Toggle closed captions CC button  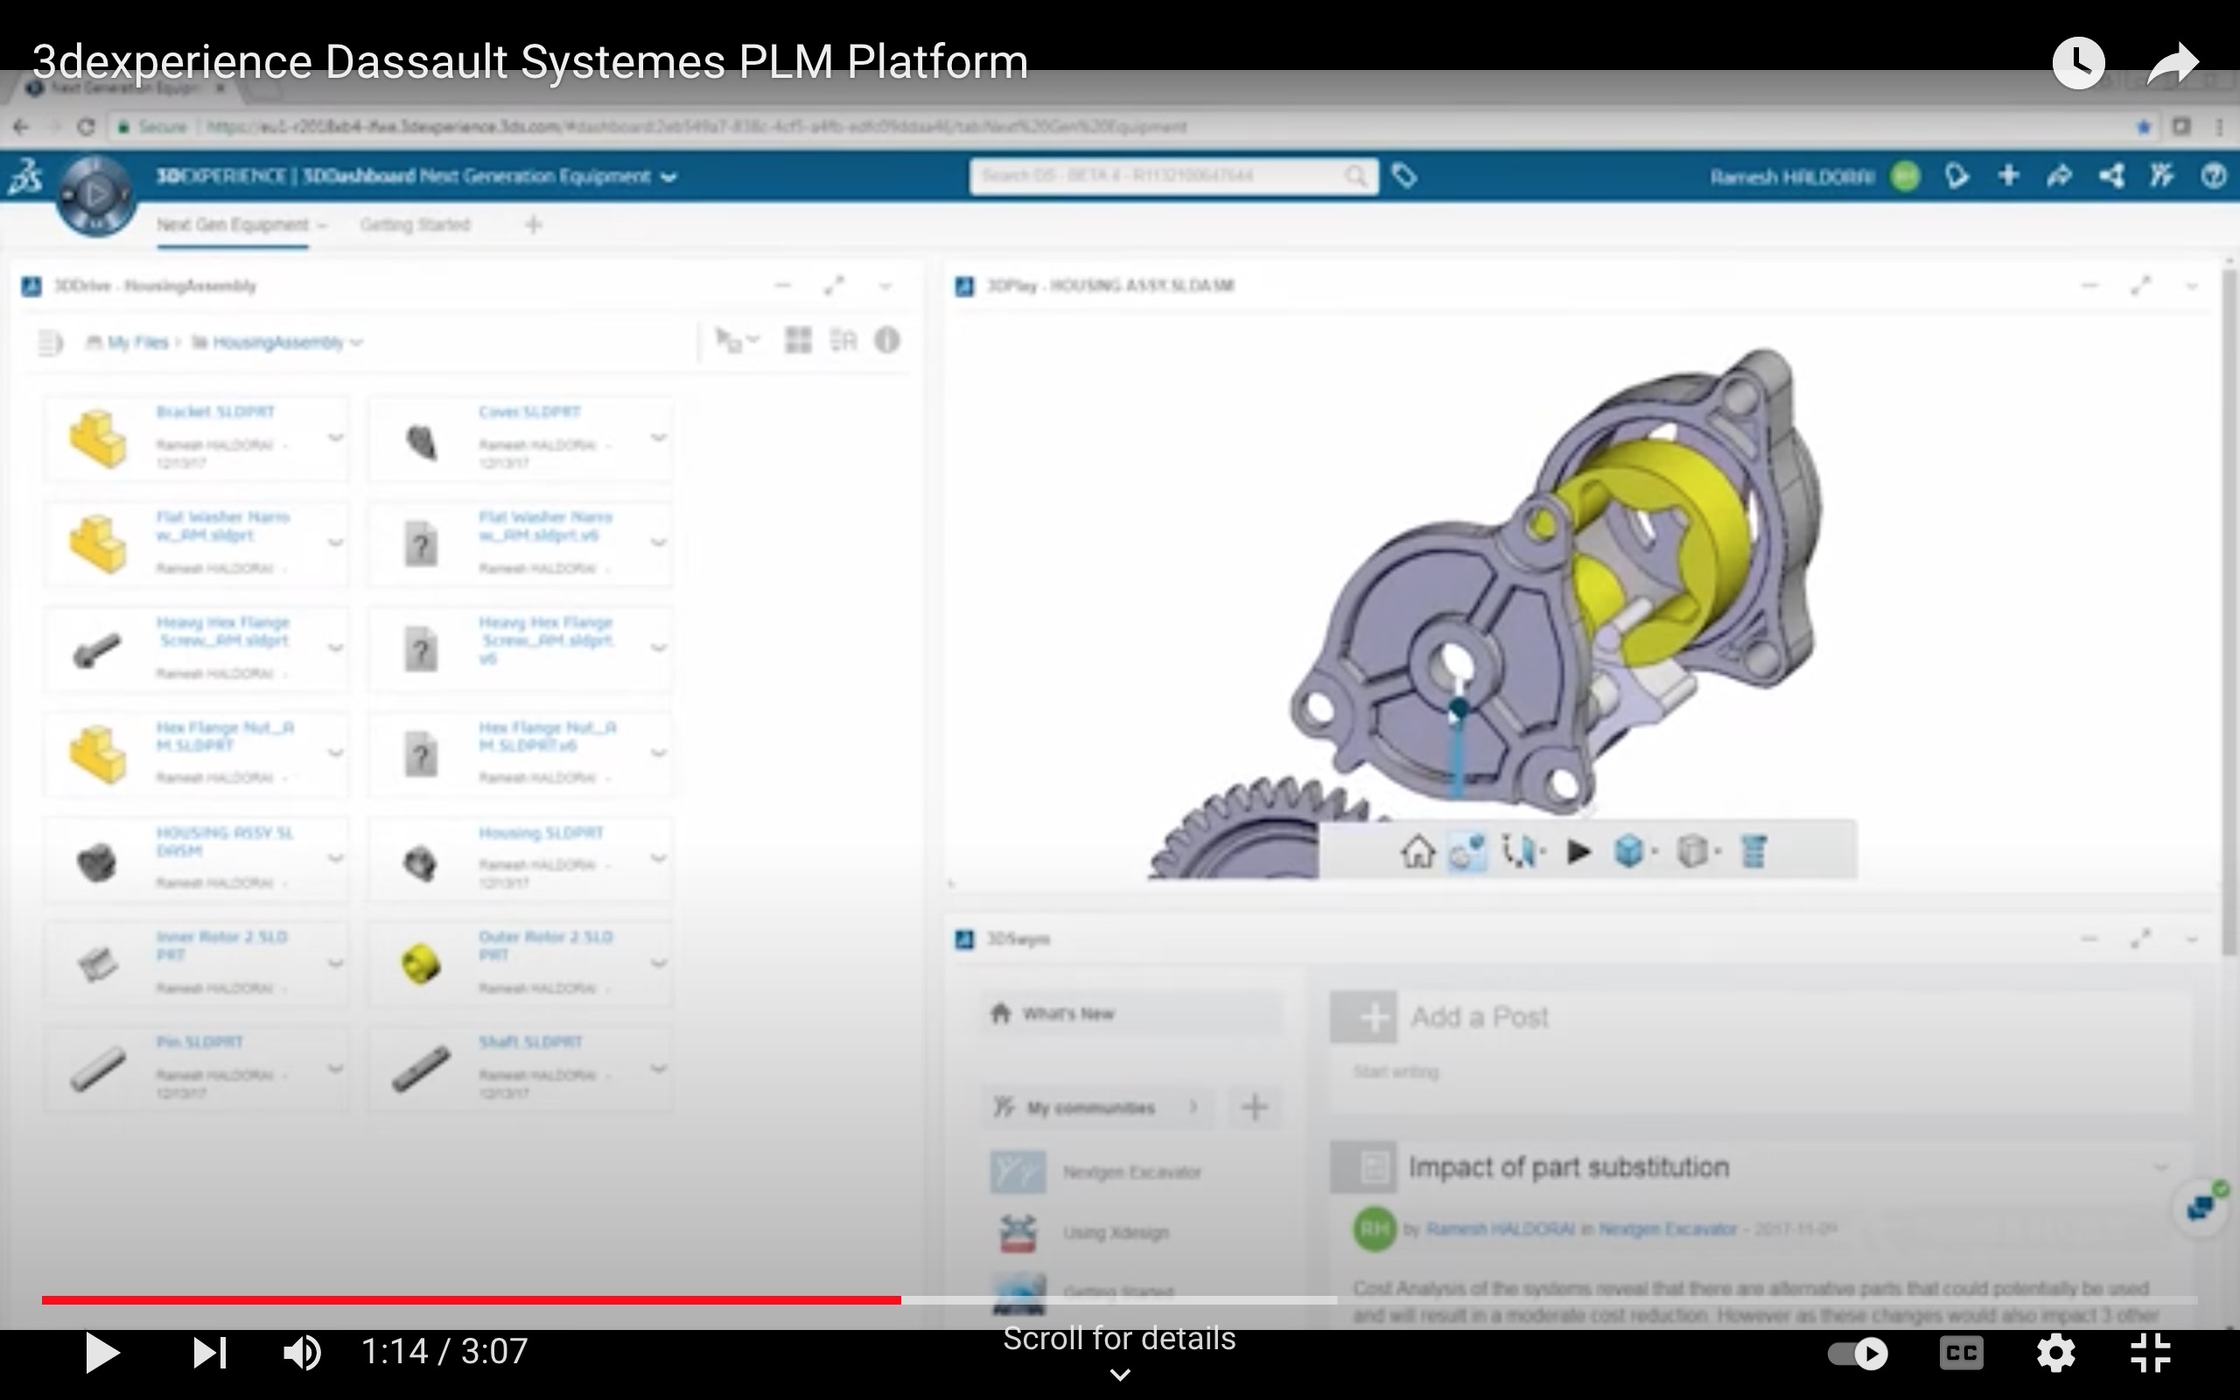click(1961, 1354)
